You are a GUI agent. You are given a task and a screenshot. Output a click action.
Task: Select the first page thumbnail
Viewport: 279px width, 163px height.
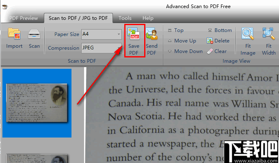[37, 103]
